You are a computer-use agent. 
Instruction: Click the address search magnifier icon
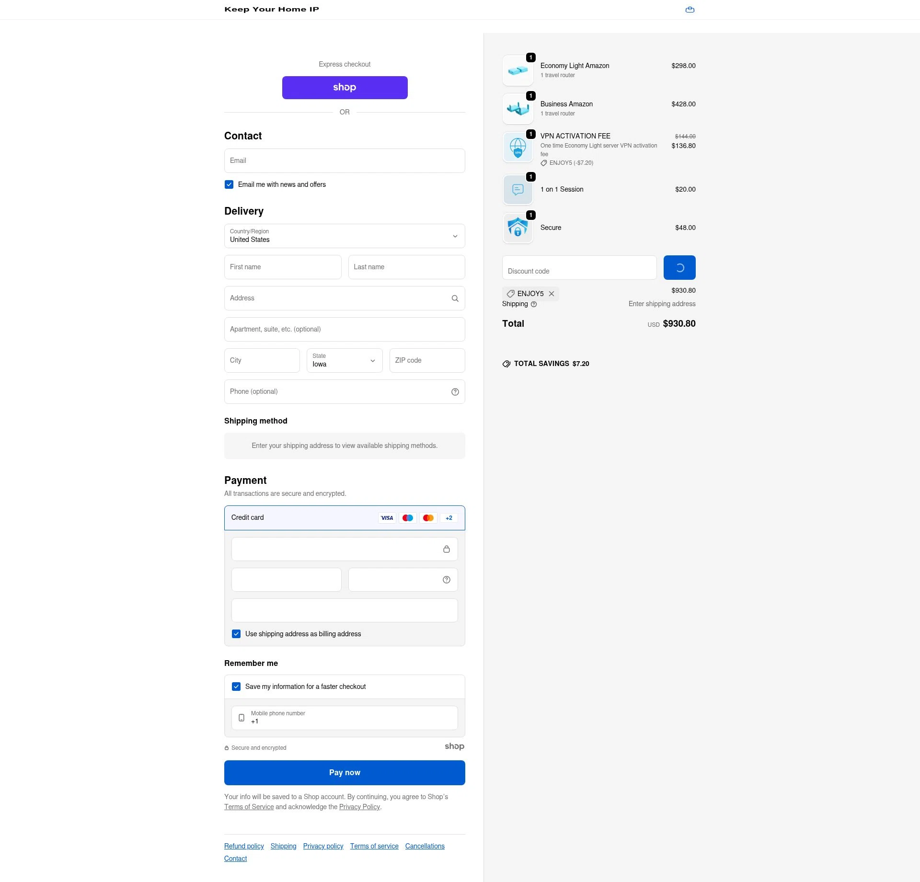(455, 298)
